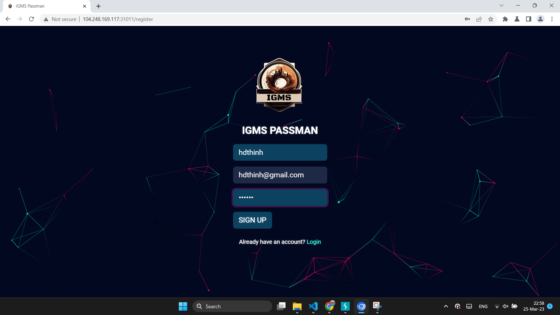
Task: Open the Chrome three-dot menu
Action: click(552, 19)
